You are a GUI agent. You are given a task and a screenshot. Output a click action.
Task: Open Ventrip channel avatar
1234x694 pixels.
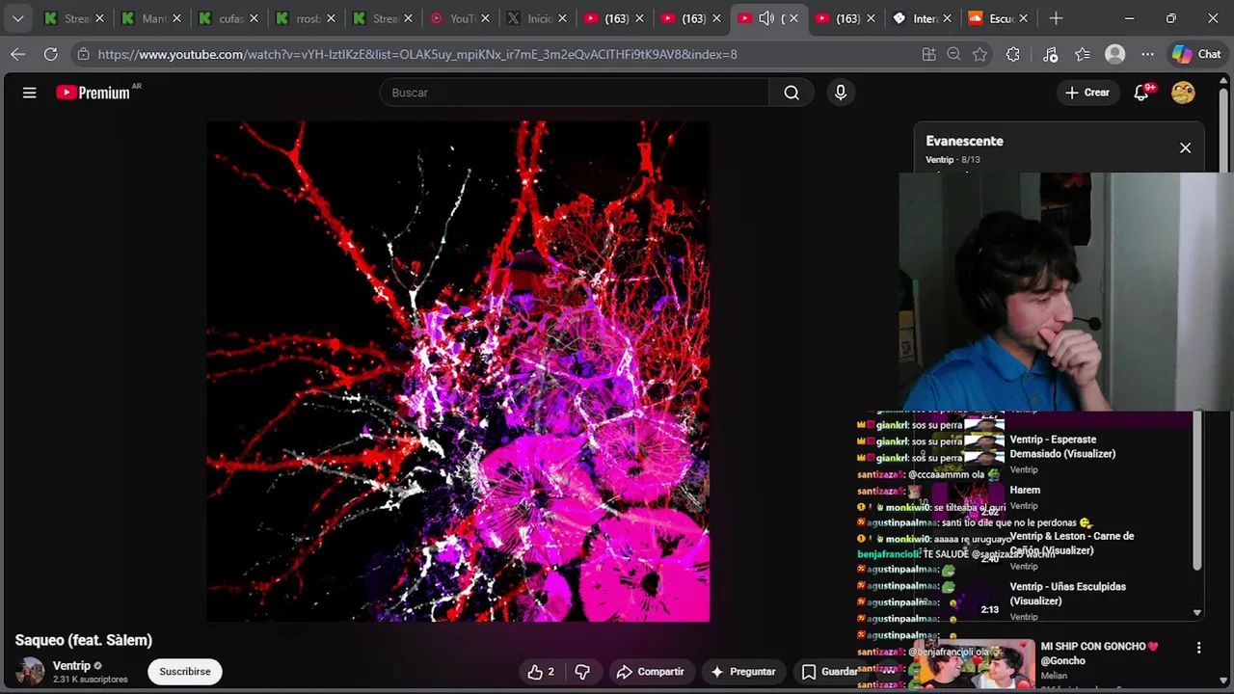click(30, 672)
